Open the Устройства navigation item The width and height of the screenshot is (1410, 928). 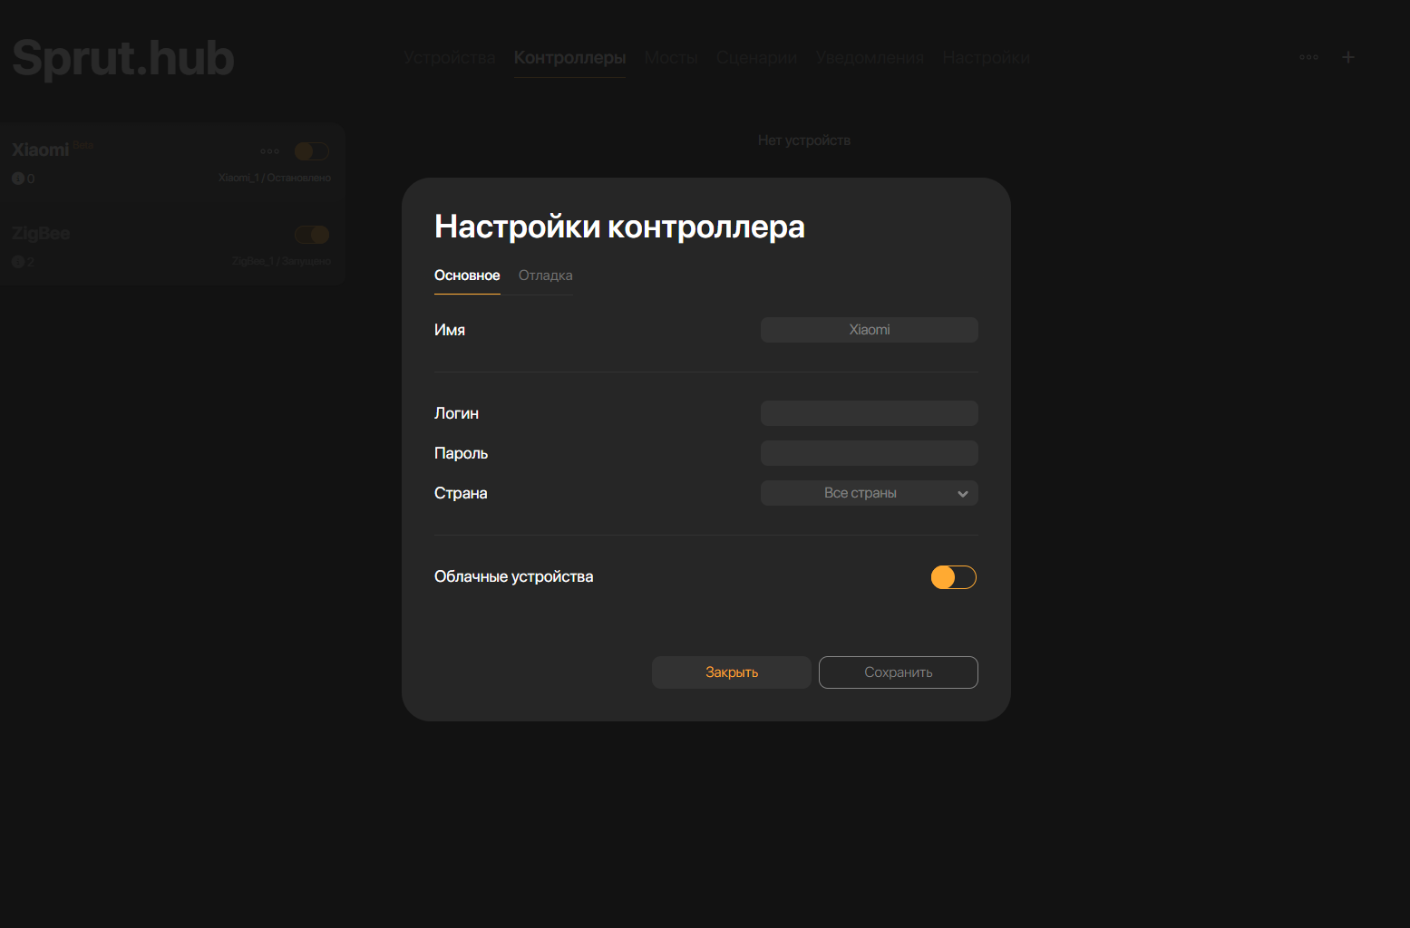tap(450, 58)
